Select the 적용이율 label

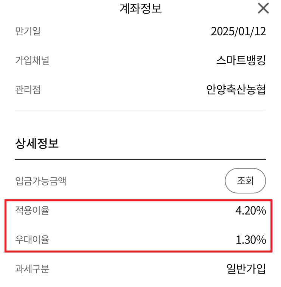pyautogui.click(x=32, y=211)
